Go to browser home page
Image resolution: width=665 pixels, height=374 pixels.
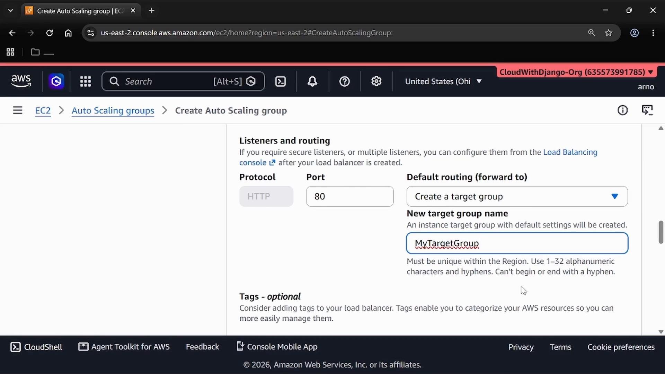[68, 33]
